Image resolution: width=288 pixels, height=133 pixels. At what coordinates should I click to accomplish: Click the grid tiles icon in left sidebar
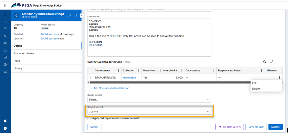pyautogui.click(x=5, y=43)
